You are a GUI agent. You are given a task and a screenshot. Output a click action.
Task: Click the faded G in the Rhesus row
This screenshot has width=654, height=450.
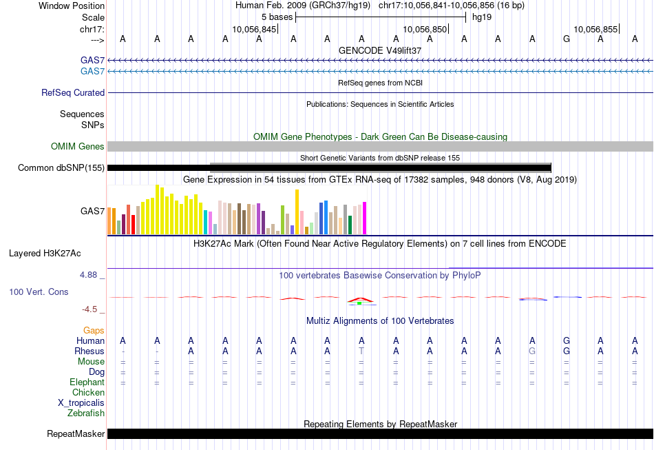tap(532, 351)
